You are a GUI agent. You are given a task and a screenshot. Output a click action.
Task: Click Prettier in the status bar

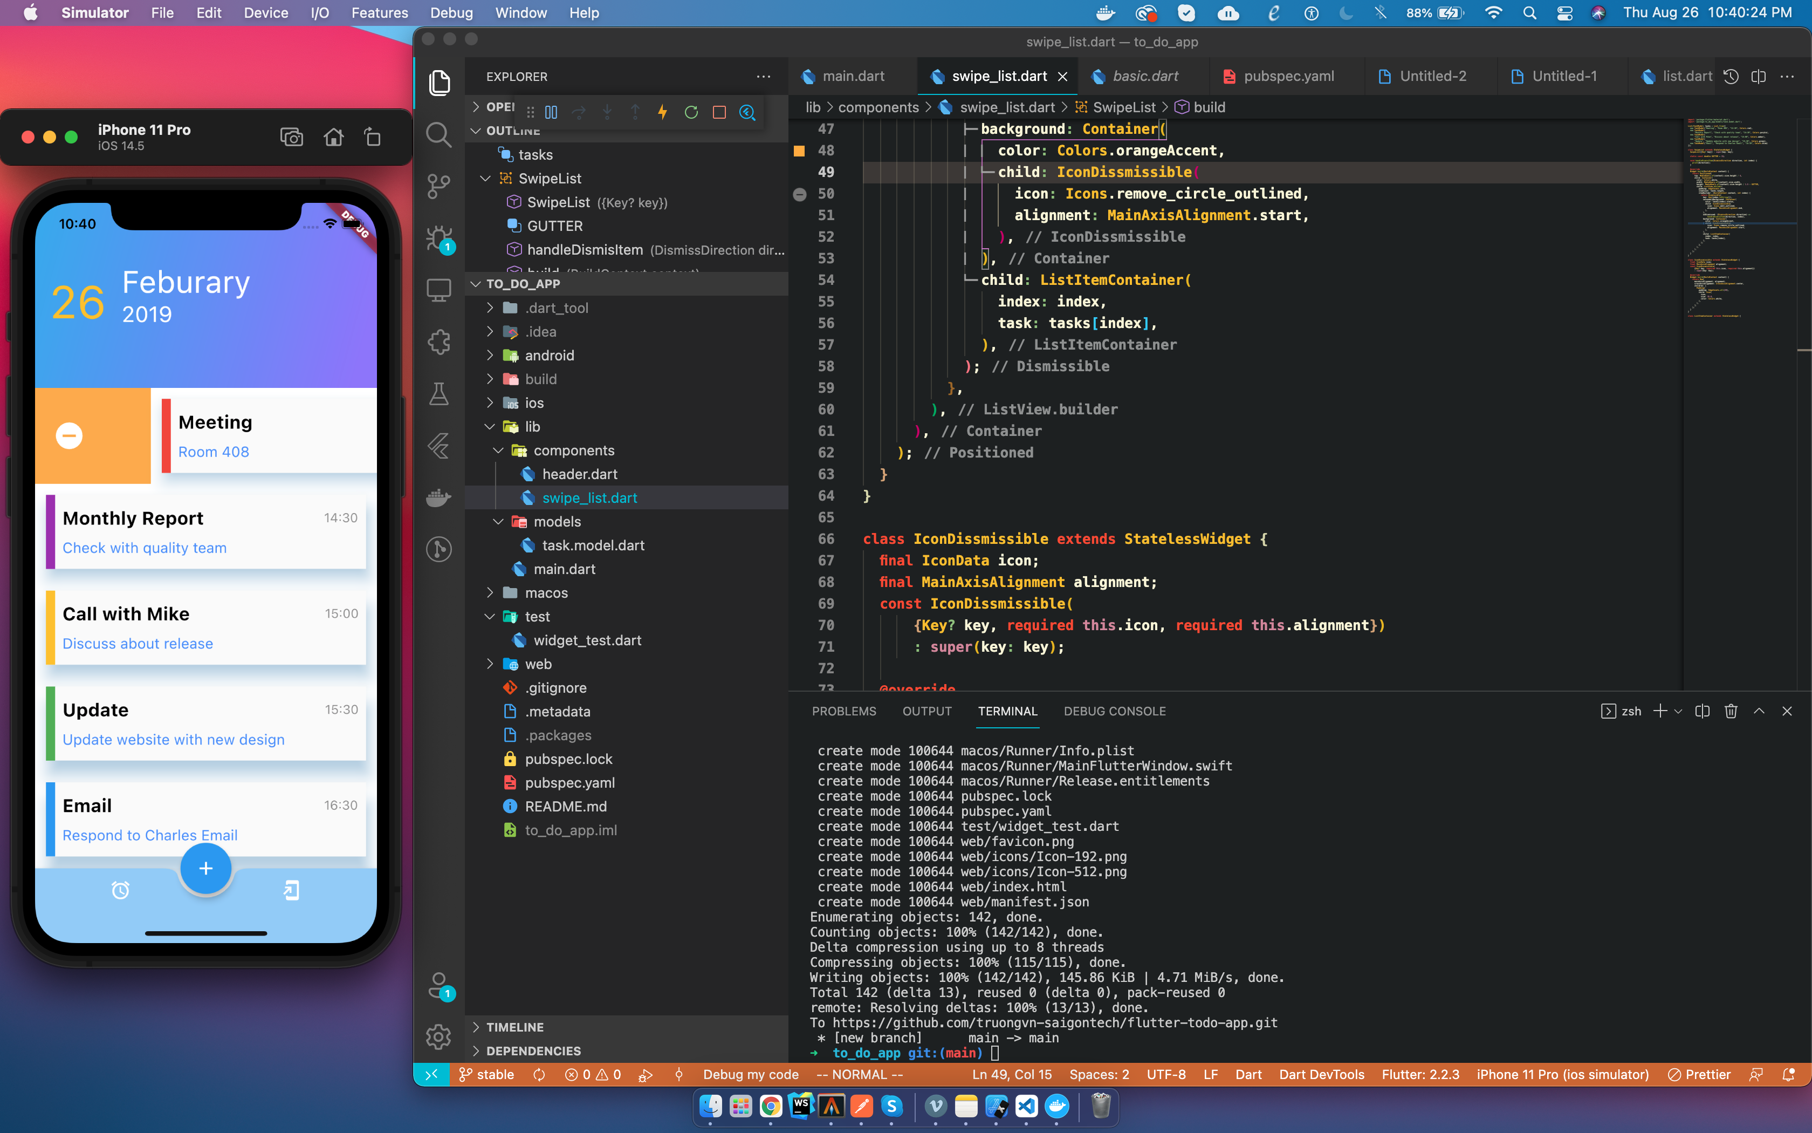(1699, 1075)
